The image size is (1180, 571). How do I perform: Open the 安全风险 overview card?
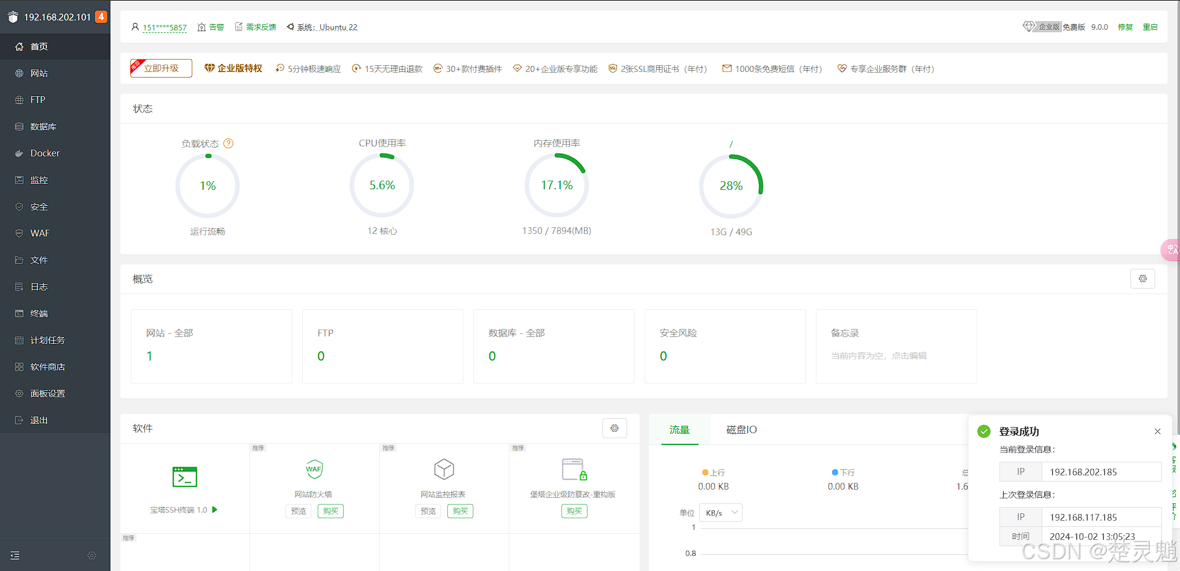pyautogui.click(x=725, y=346)
